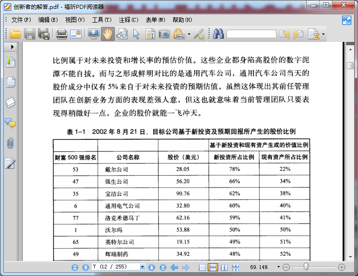This screenshot has height=276, width=358.
Task: Click table cell 戴尔公司
Action: coord(116,170)
